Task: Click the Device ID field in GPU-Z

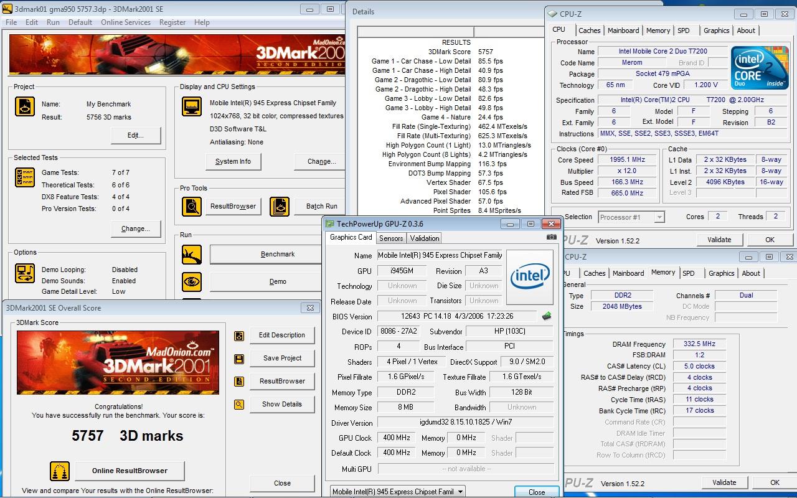Action: click(x=397, y=332)
